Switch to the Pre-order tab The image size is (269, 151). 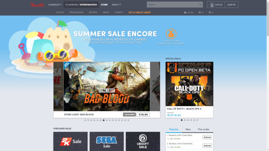click(204, 129)
